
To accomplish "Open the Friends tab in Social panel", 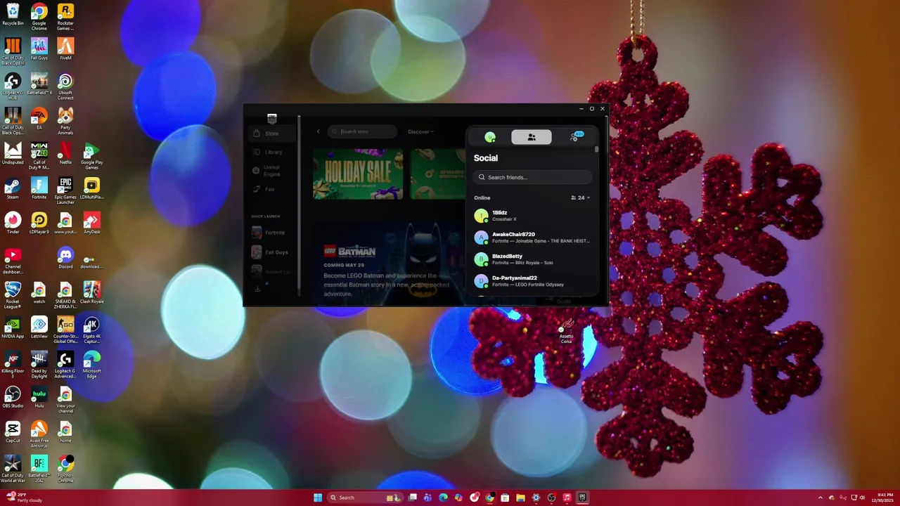I will tap(532, 137).
